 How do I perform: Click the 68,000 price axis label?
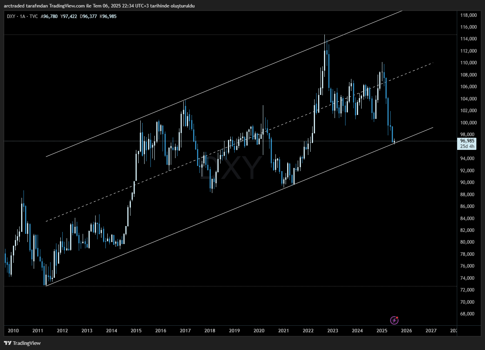pos(468,314)
